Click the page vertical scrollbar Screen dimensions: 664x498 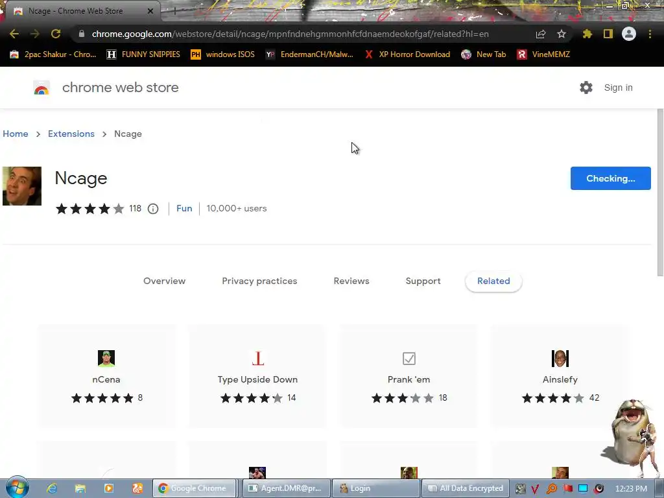pos(660,192)
